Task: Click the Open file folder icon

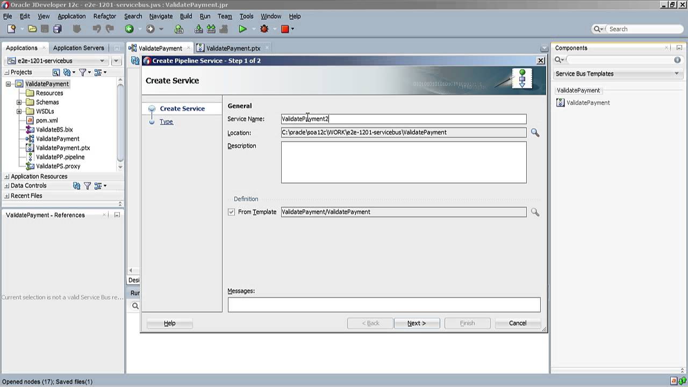Action: point(32,29)
